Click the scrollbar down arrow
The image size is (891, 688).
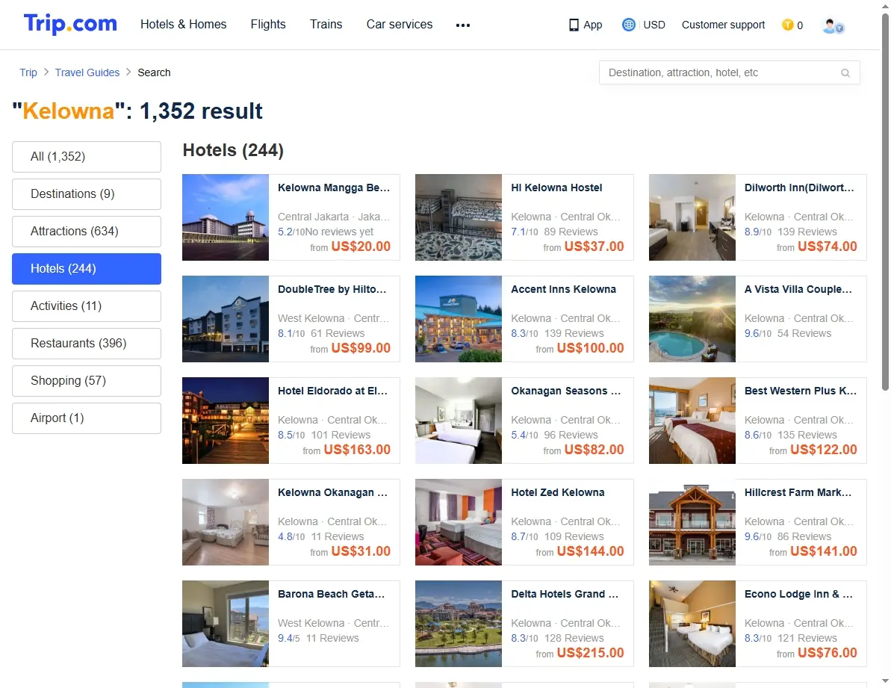click(885, 681)
